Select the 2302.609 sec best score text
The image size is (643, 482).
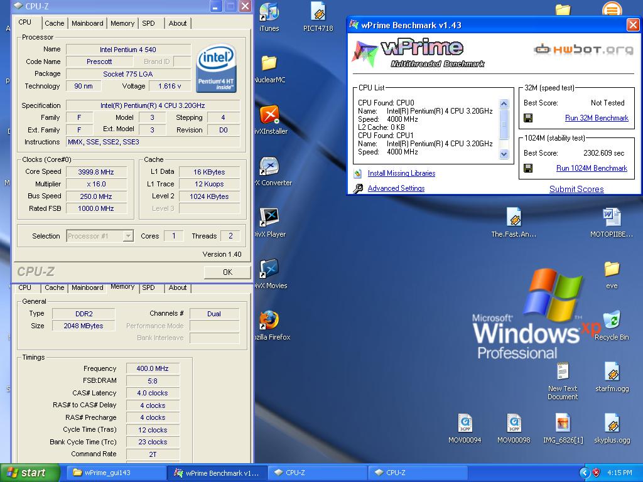(603, 153)
